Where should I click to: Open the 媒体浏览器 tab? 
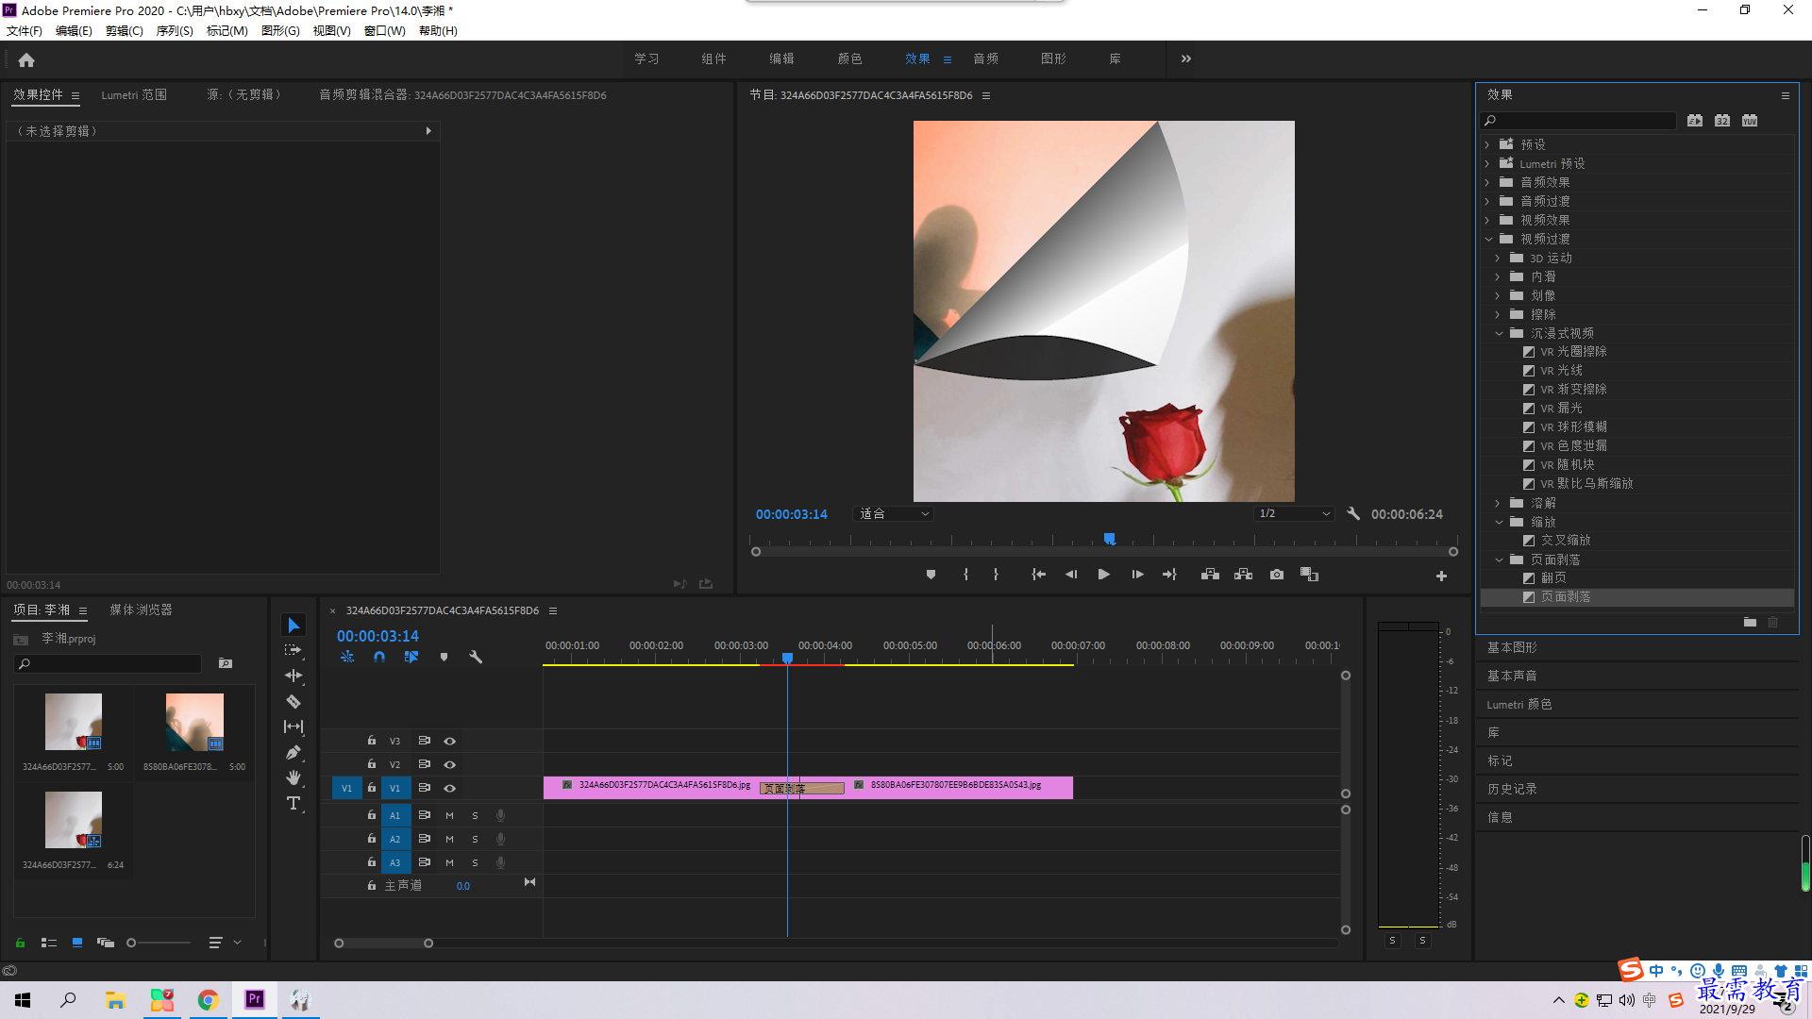pos(141,610)
